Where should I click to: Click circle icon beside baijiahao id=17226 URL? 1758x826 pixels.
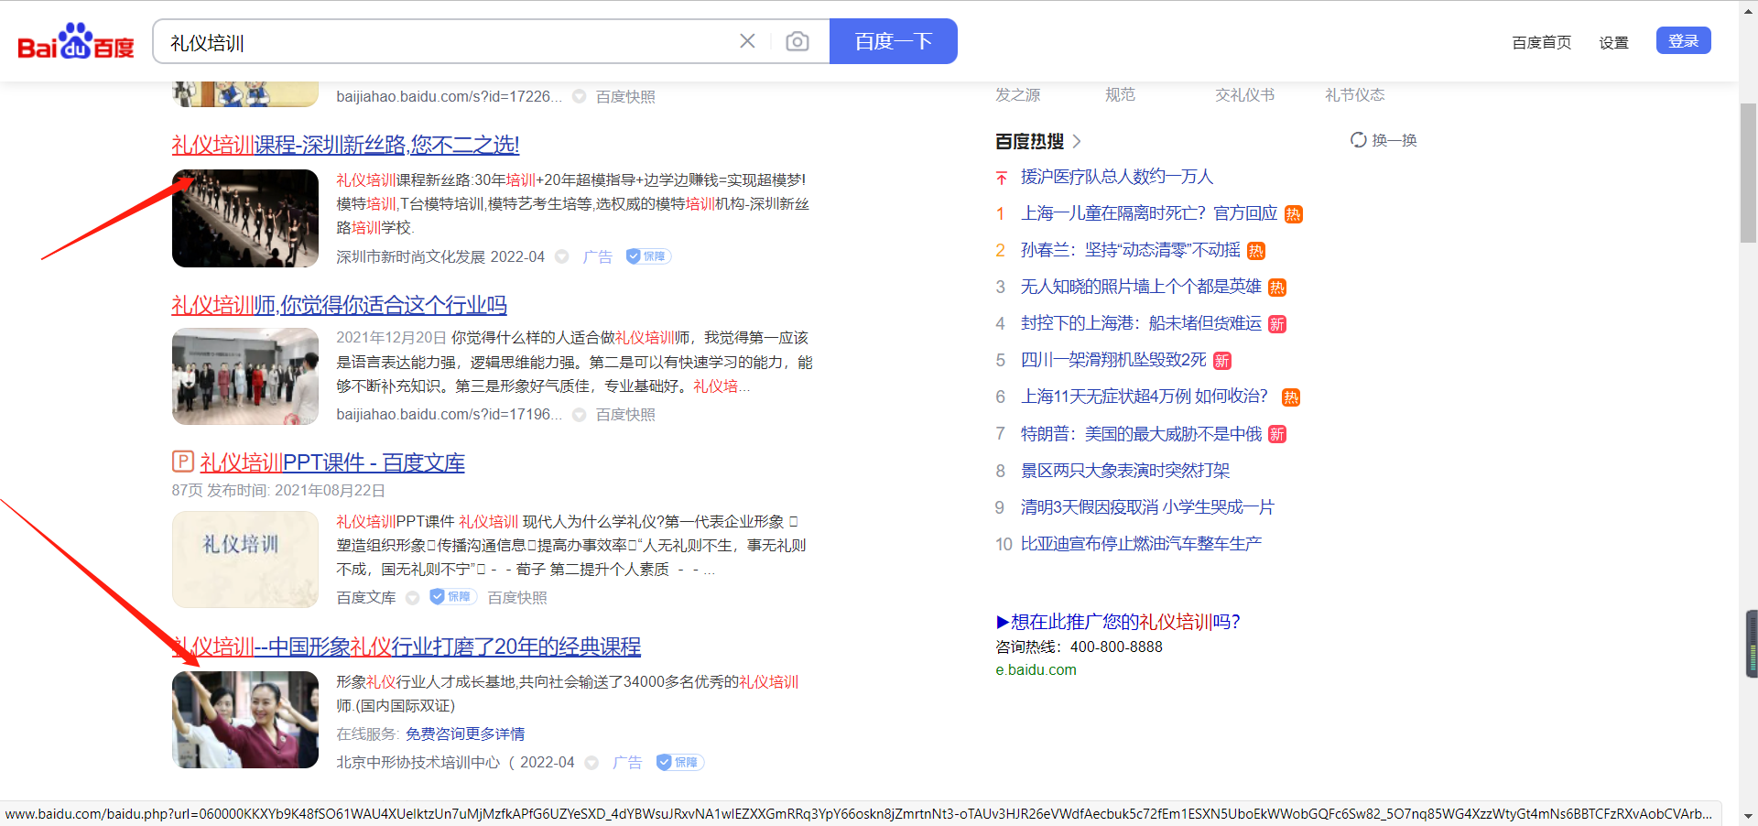pos(580,96)
